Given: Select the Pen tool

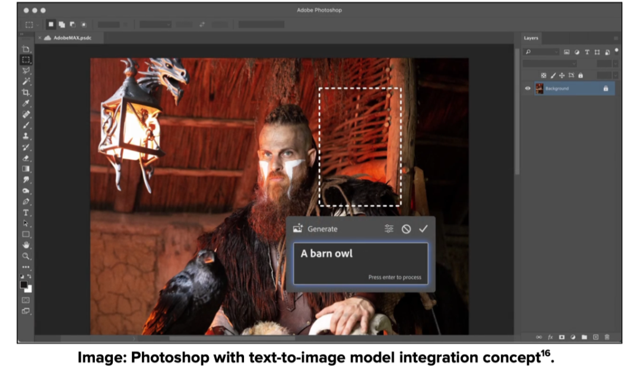Looking at the screenshot, I should click(x=26, y=202).
